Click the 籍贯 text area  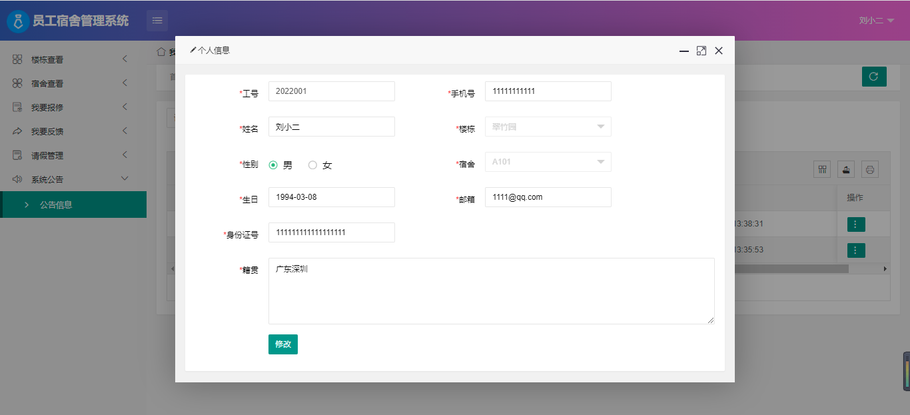click(x=492, y=291)
